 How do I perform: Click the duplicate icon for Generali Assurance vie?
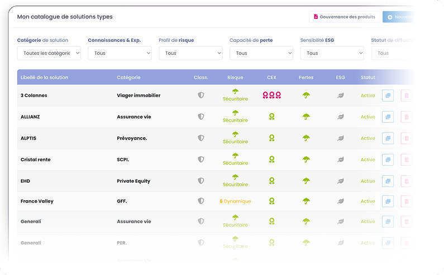pyautogui.click(x=388, y=221)
